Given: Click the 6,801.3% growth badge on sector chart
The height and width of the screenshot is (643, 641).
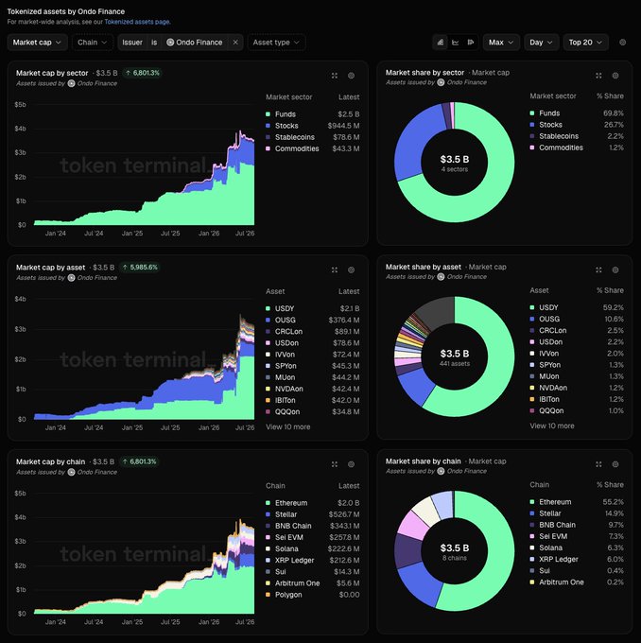Looking at the screenshot, I should pos(143,73).
